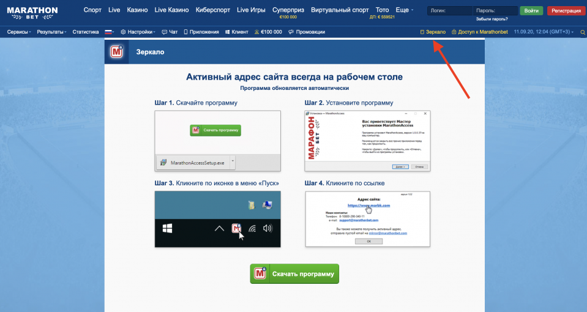587x312 pixels.
Task: Click the Шаг 4 site address screenshot
Action: point(368,219)
